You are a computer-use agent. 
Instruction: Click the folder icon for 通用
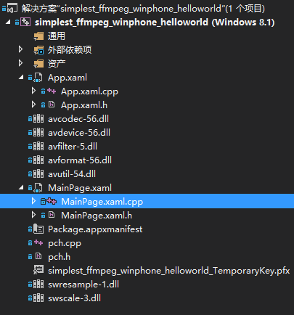pyautogui.click(x=38, y=36)
